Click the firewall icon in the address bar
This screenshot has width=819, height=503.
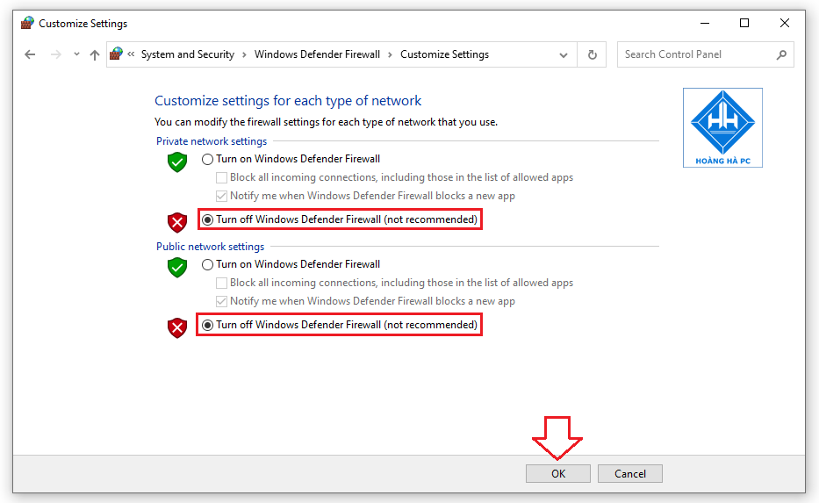[117, 54]
